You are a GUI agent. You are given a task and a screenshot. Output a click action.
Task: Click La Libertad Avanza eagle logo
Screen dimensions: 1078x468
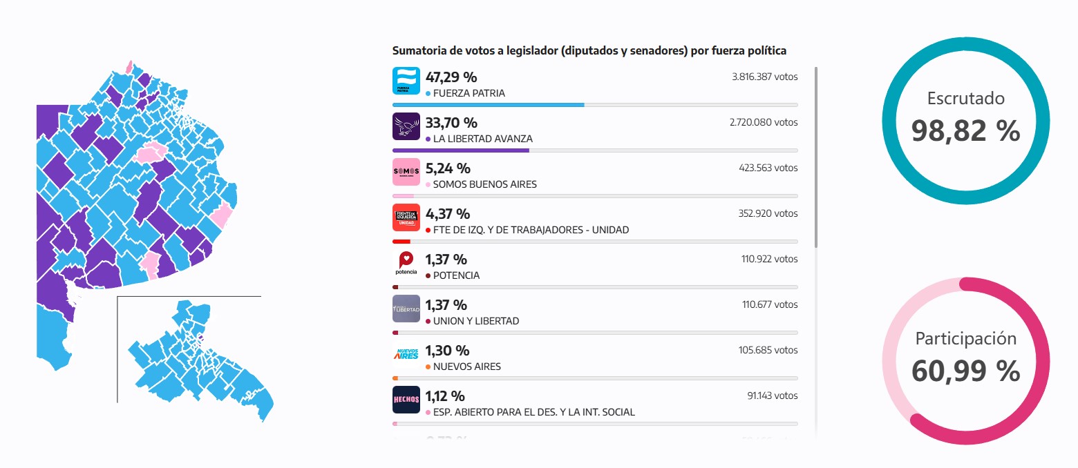[x=406, y=126]
